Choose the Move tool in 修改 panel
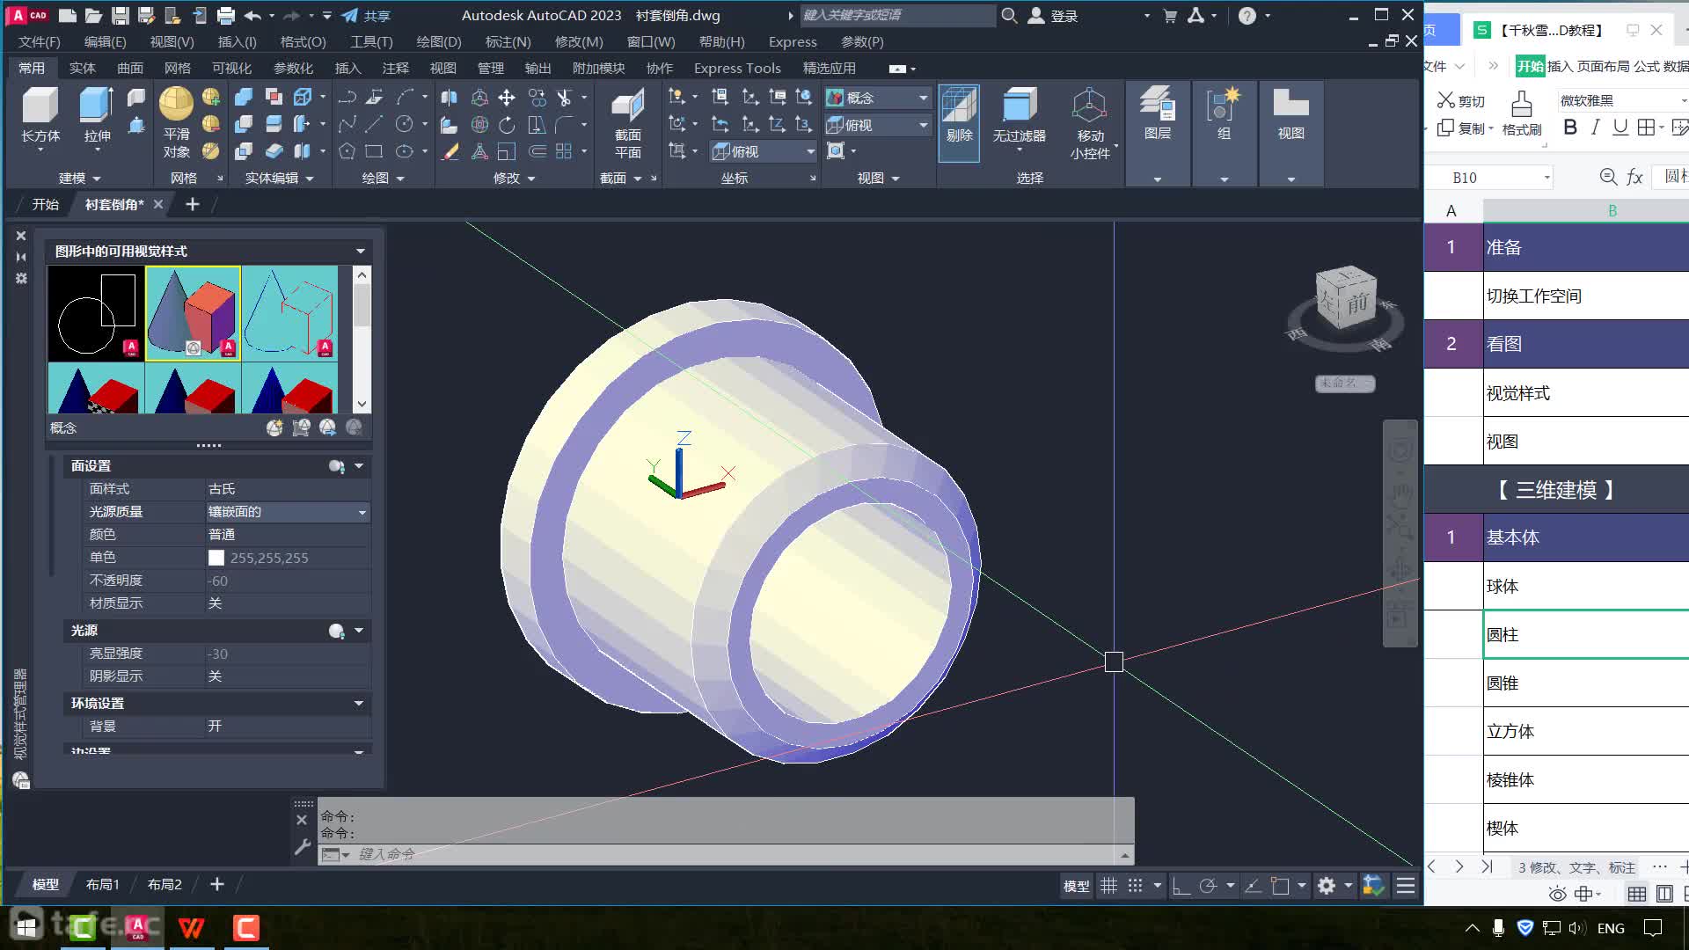 [x=507, y=98]
